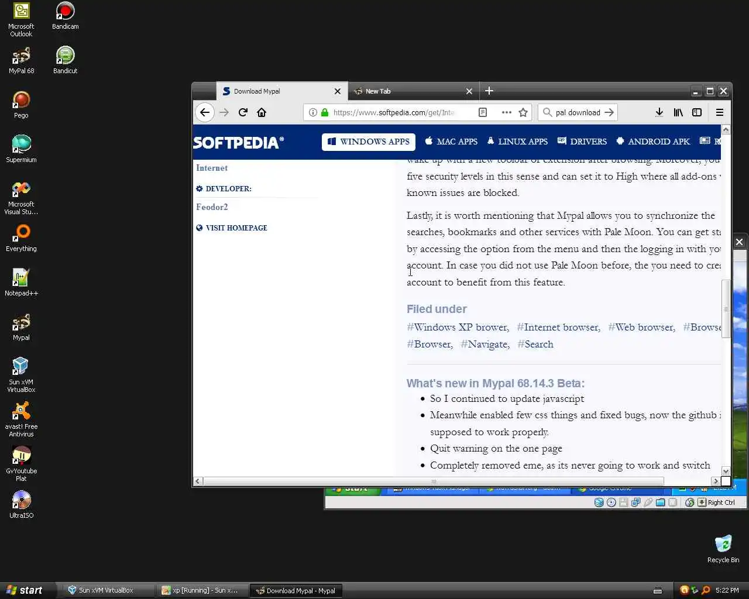This screenshot has width=749, height=599.
Task: Select the Linux Apps menu
Action: click(517, 142)
